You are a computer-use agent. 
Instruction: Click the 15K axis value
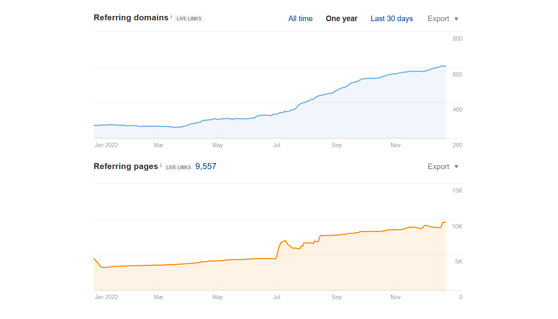point(457,191)
